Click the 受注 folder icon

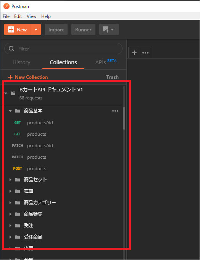(18, 226)
